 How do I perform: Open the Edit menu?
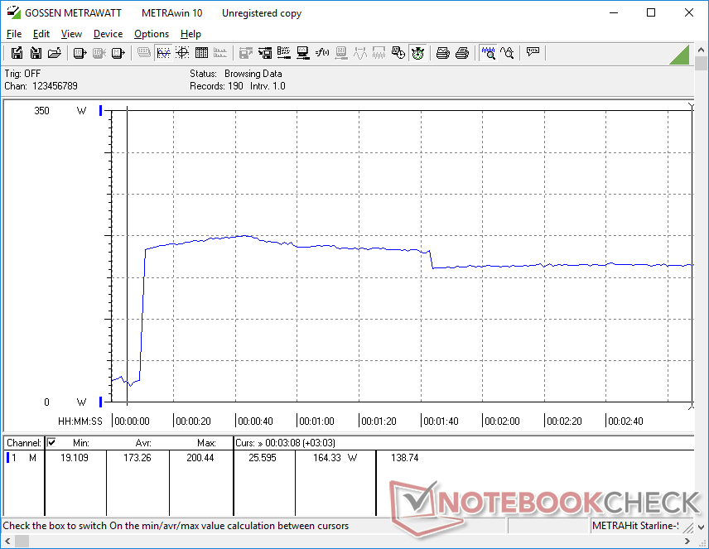[x=41, y=34]
